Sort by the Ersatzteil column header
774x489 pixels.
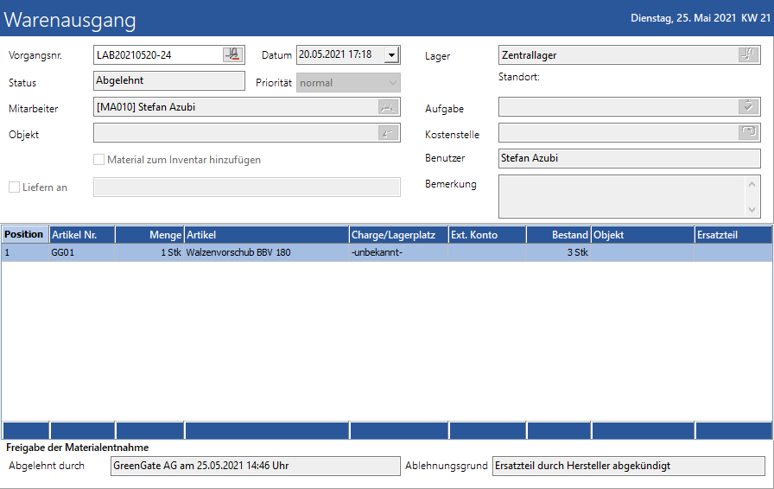733,235
